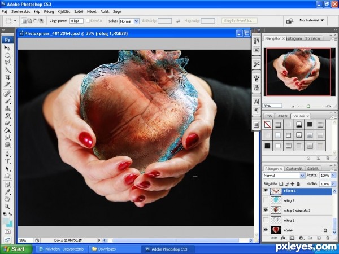Click the Navigator zoom slider
The image size is (339, 254).
308,106
